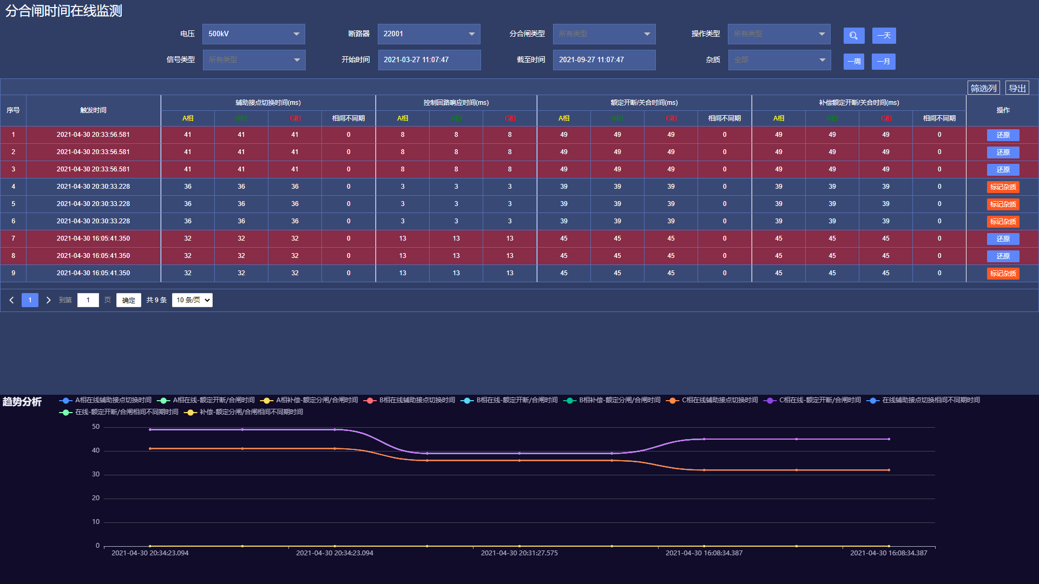Click 标记杂质 button in row 4

coord(1003,187)
